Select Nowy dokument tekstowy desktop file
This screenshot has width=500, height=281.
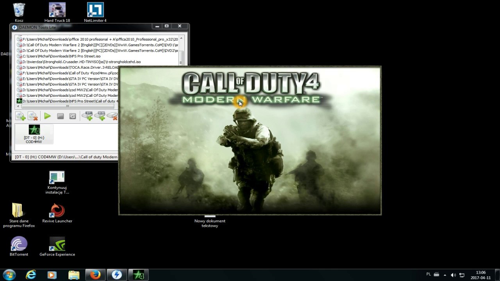pos(210,221)
